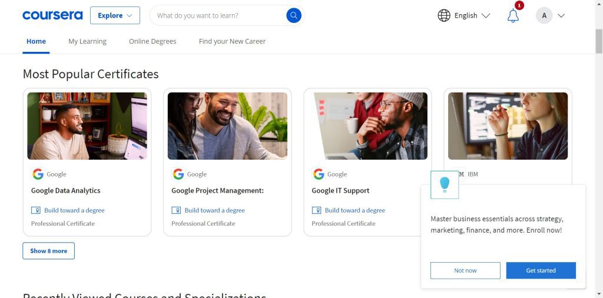
Task: Click degree icon on Google IT Support card
Action: click(317, 210)
